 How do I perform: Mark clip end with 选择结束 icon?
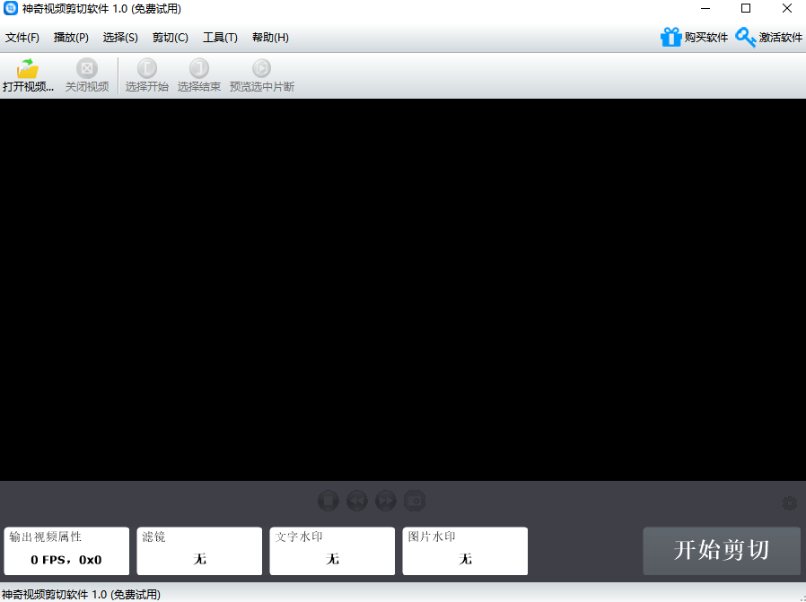(198, 75)
